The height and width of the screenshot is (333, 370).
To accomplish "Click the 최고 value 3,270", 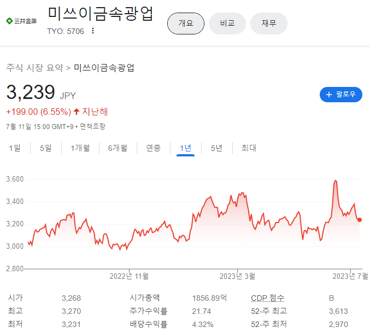I will 71,311.
